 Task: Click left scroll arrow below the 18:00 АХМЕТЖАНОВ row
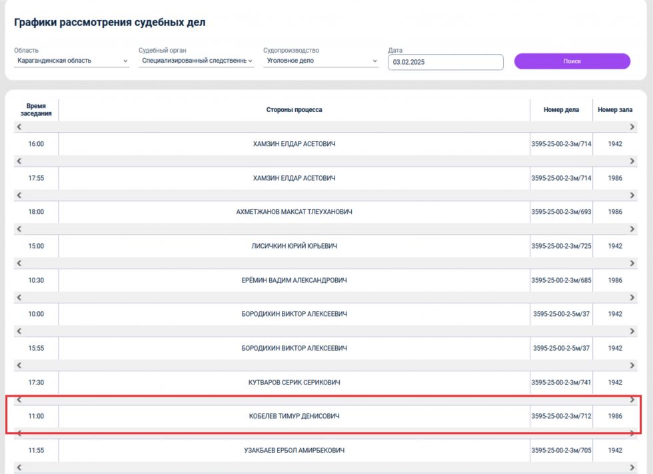[19, 229]
